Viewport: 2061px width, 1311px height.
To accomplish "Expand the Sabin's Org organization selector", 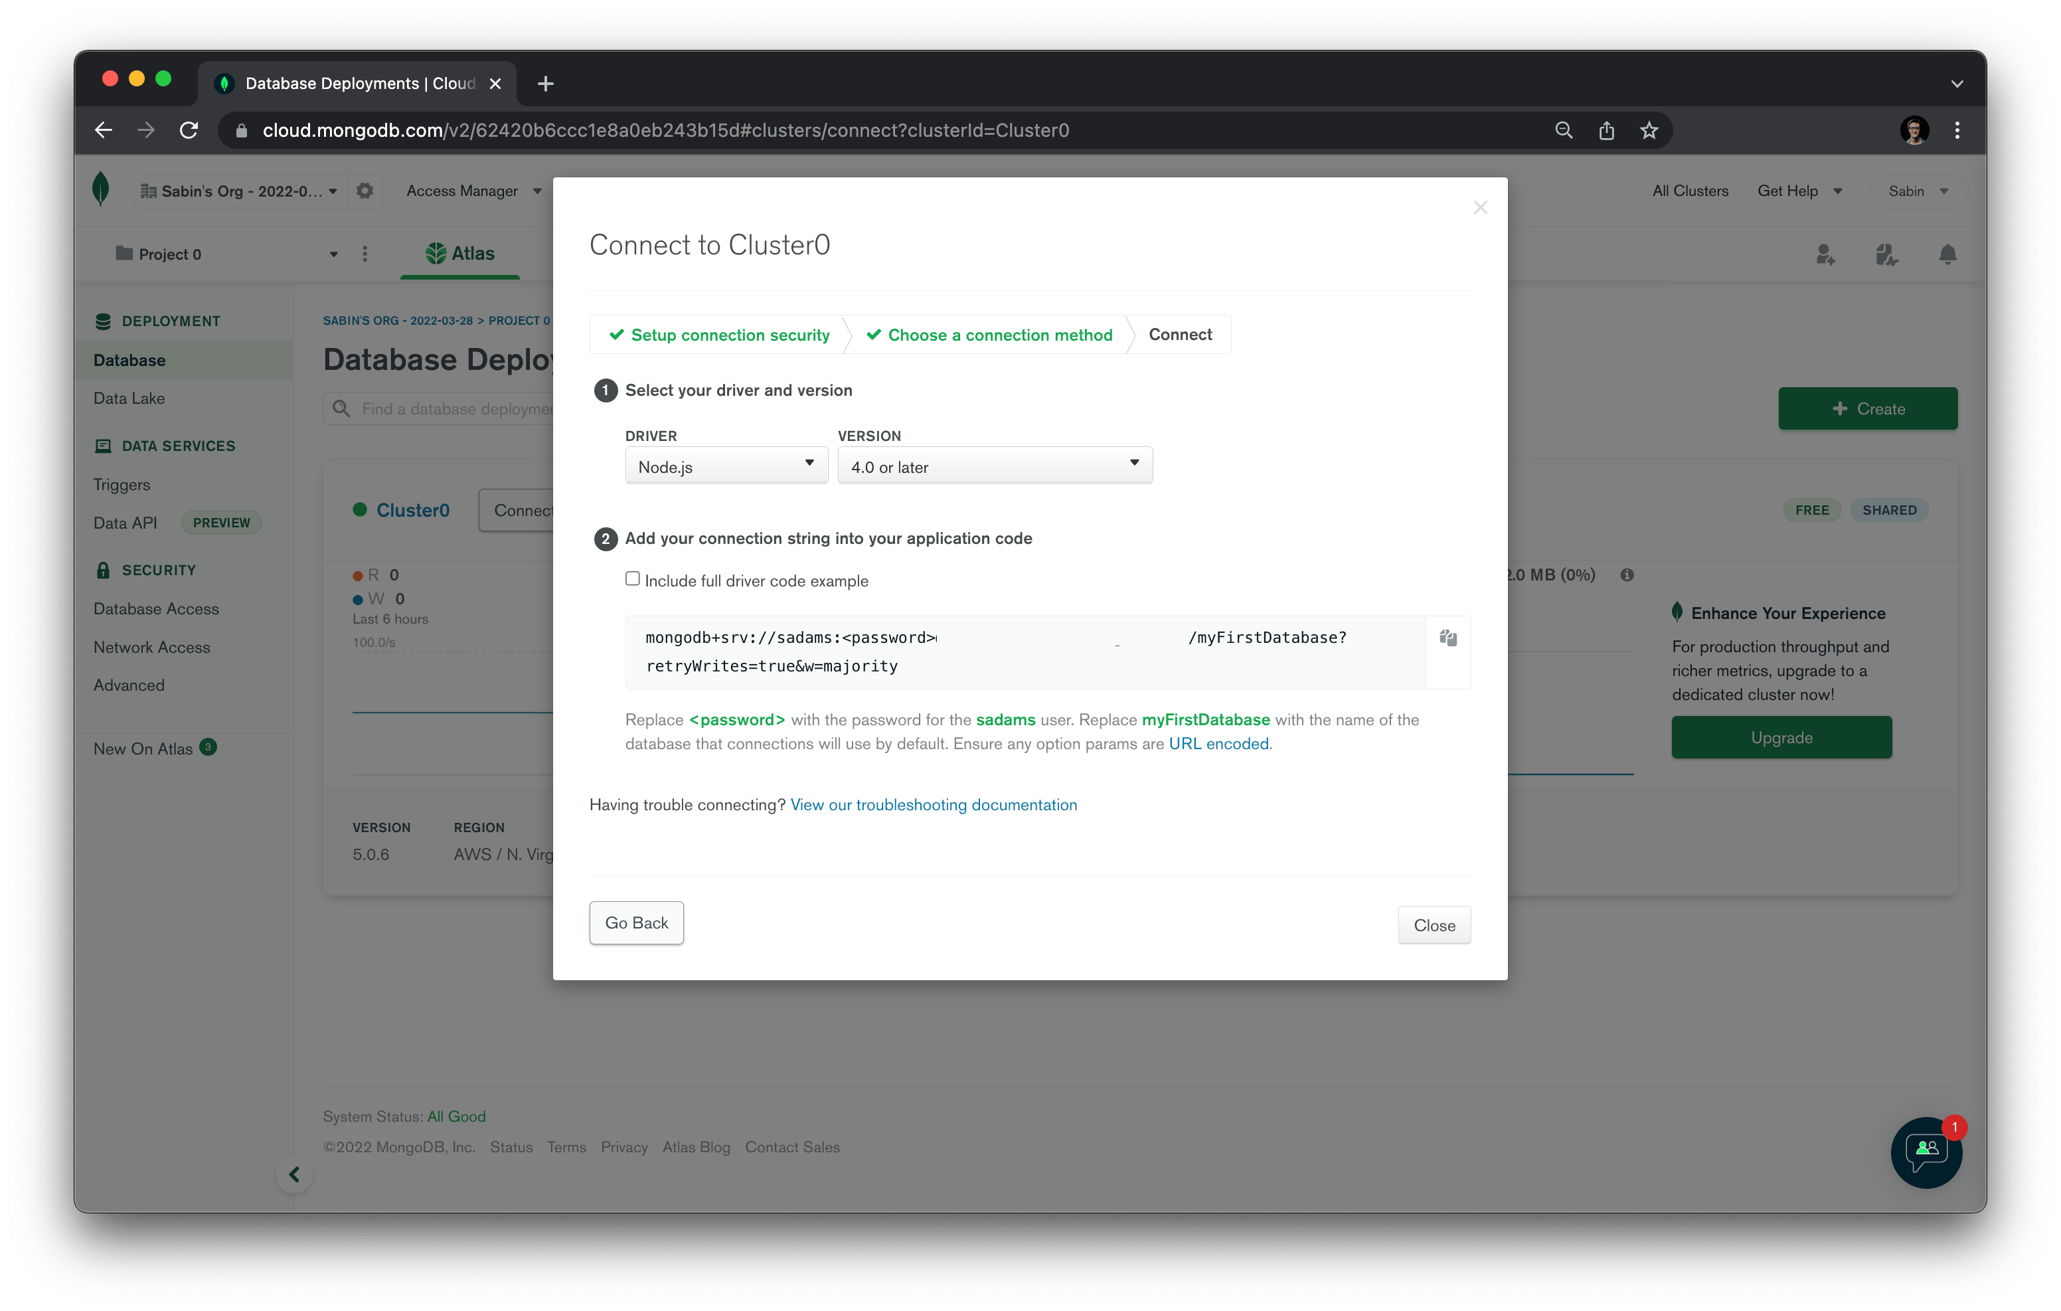I will click(240, 191).
